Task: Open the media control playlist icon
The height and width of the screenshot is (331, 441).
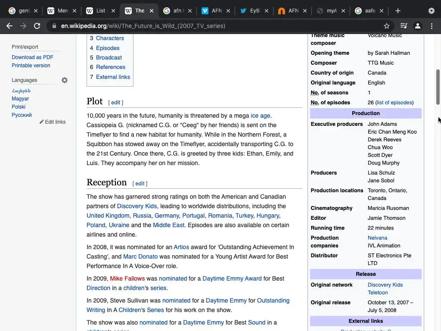Action: pyautogui.click(x=404, y=26)
